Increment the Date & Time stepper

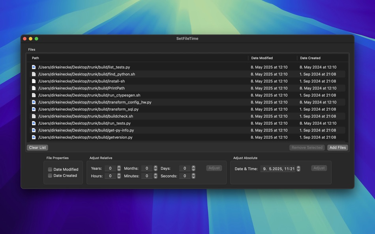click(299, 166)
